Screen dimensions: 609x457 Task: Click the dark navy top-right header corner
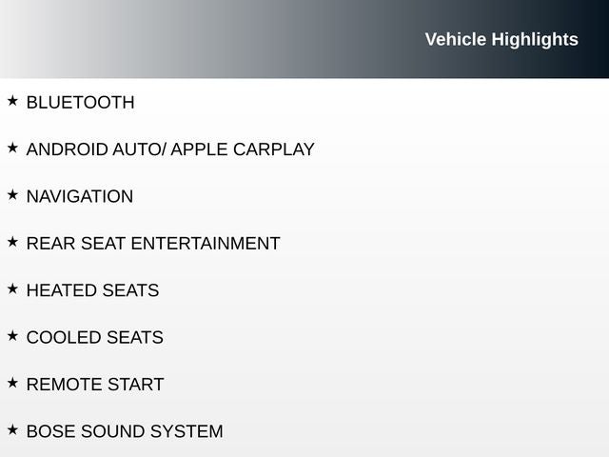pyautogui.click(x=595, y=11)
